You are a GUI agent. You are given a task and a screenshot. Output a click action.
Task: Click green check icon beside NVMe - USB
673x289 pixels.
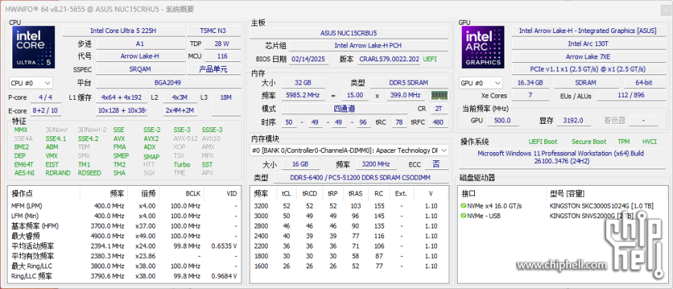click(464, 215)
